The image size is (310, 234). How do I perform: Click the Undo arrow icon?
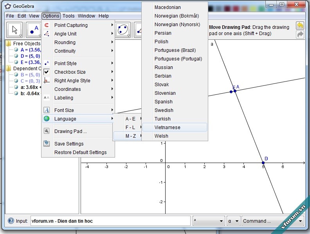pyautogui.click(x=300, y=26)
